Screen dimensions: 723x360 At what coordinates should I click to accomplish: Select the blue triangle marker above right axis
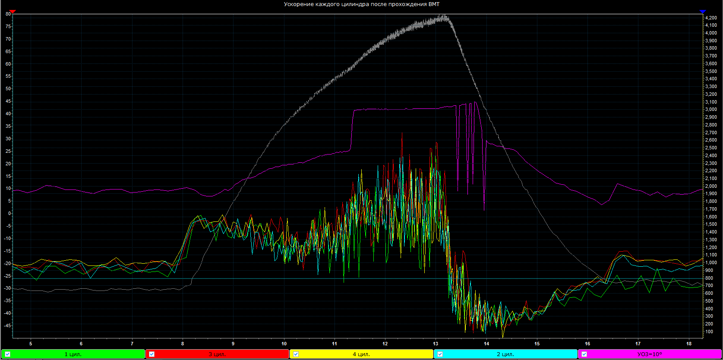(702, 11)
